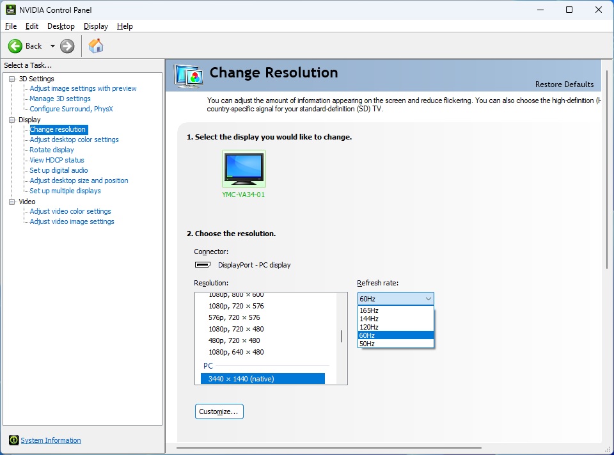Maximize the NVIDIA Control Panel window
614x455 pixels.
(569, 10)
